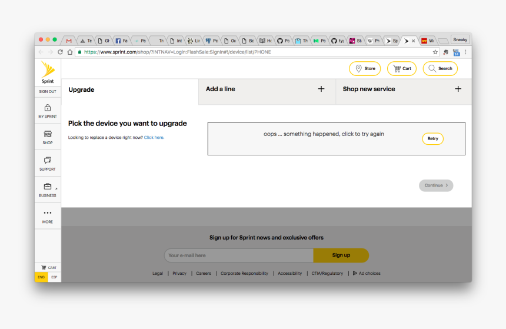Switch language to ENG

click(x=41, y=277)
